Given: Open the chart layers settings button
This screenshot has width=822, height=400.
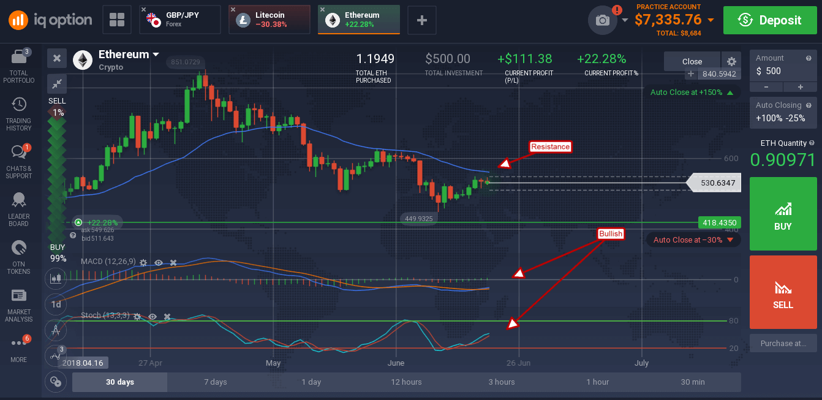Looking at the screenshot, I should point(56,381).
